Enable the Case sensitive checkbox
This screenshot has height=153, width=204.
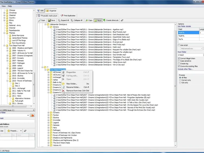click(x=179, y=61)
